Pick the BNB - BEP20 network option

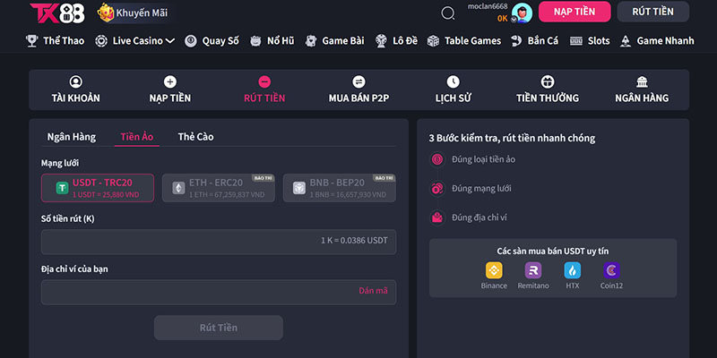339,188
